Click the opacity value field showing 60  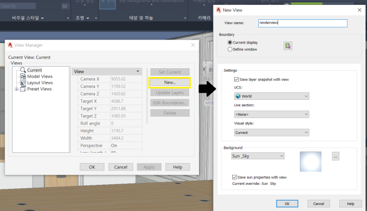pyautogui.click(x=65, y=6)
